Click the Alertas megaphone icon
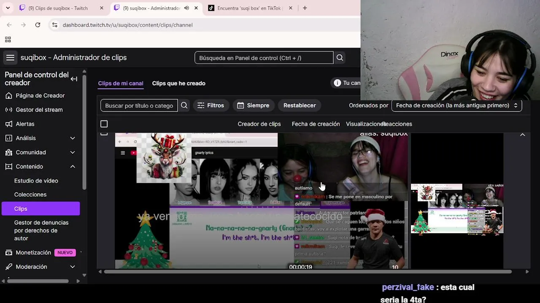Screen dimensions: 540x303 pos(8,124)
